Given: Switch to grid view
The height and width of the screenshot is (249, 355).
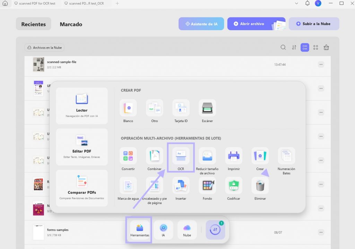Looking at the screenshot, I should [315, 48].
